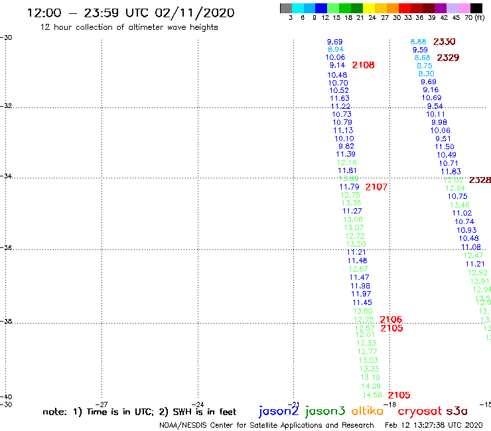Click the 11.63 wave height value
The image size is (491, 431).
(340, 98)
